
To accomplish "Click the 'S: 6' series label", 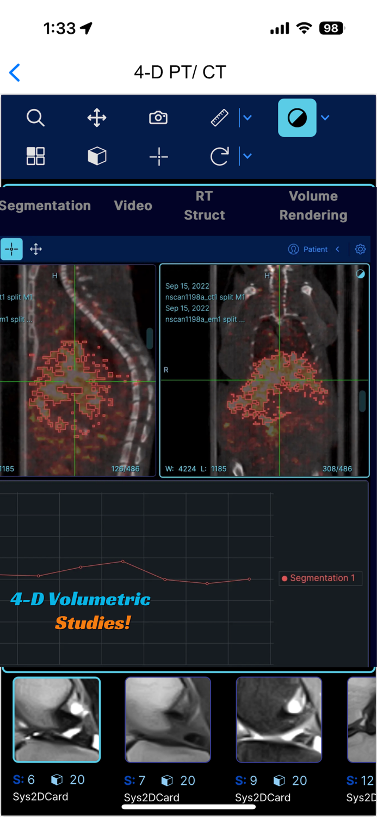I will tap(24, 780).
